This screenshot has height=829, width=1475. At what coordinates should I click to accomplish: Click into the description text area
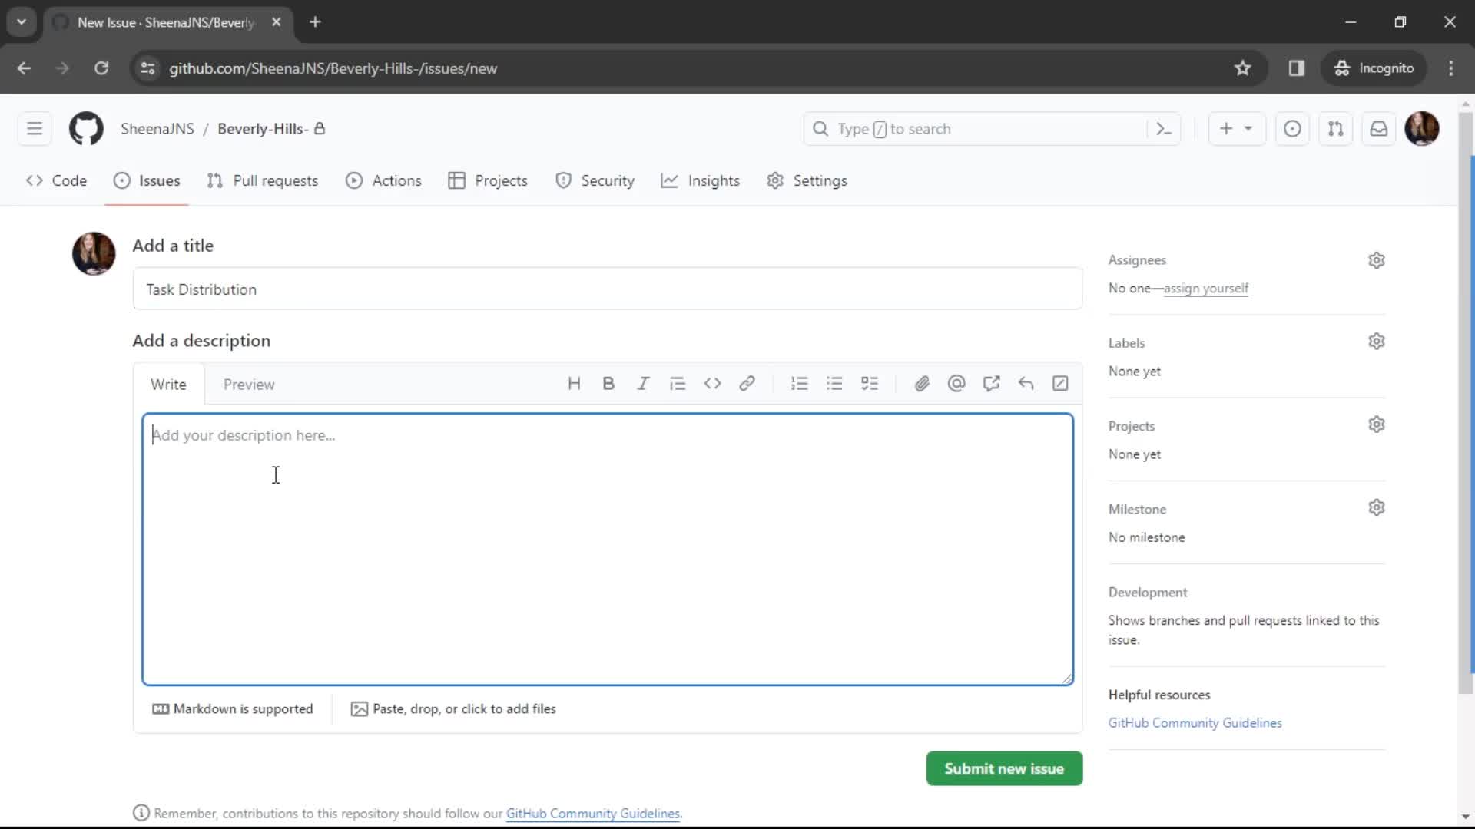point(608,550)
